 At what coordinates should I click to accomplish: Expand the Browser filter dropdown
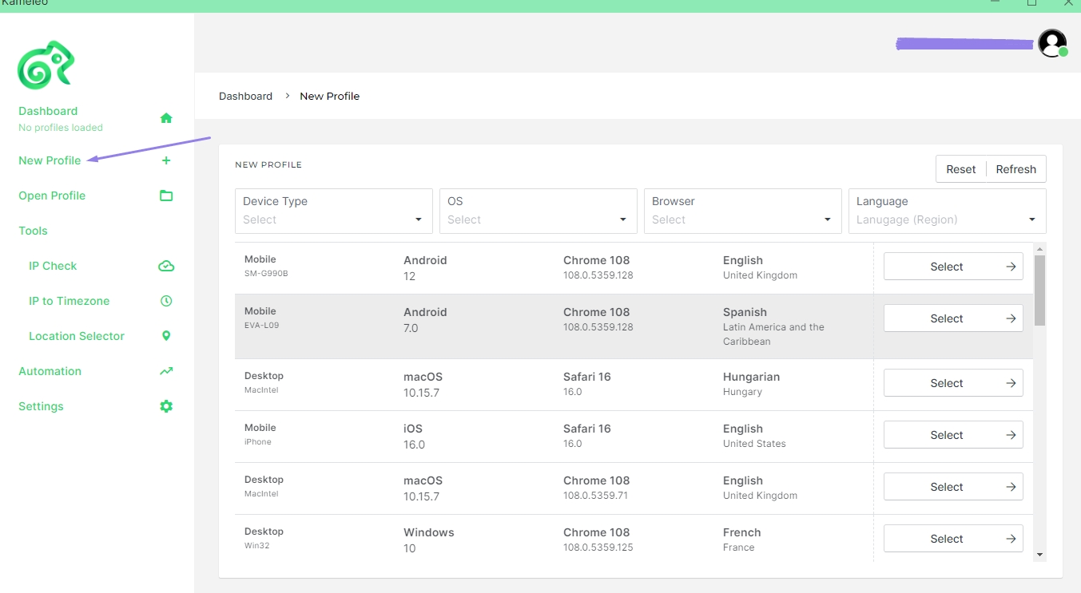coord(742,212)
